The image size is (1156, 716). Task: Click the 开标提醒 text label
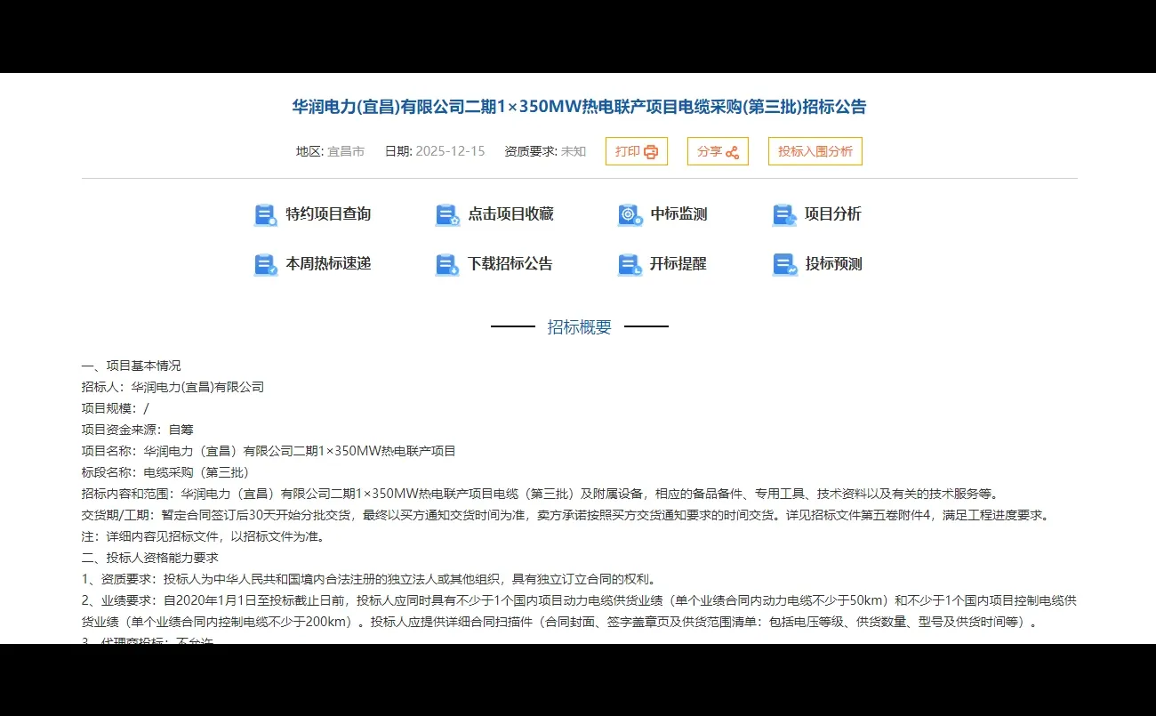tap(678, 264)
